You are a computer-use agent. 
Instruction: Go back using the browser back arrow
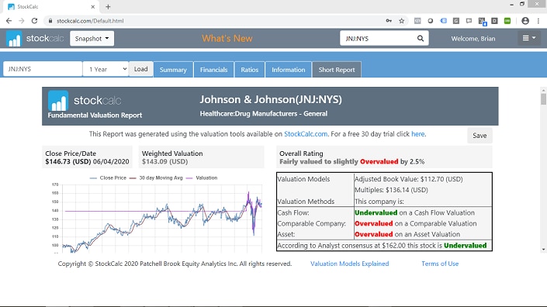click(x=9, y=21)
